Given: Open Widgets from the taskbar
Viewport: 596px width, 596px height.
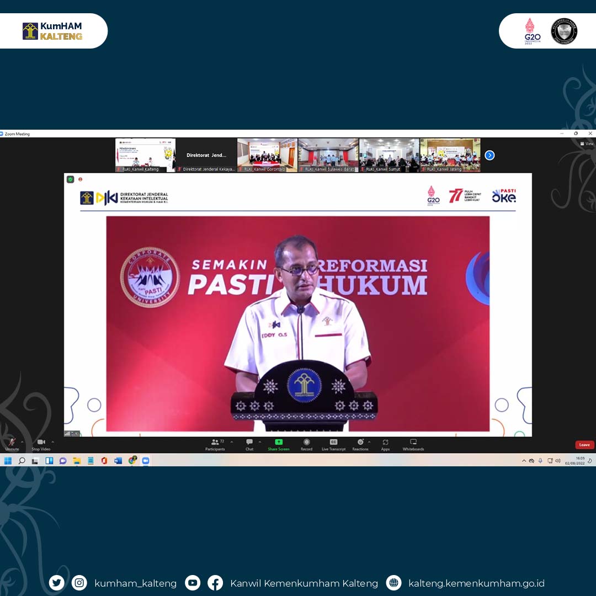Looking at the screenshot, I should (49, 461).
